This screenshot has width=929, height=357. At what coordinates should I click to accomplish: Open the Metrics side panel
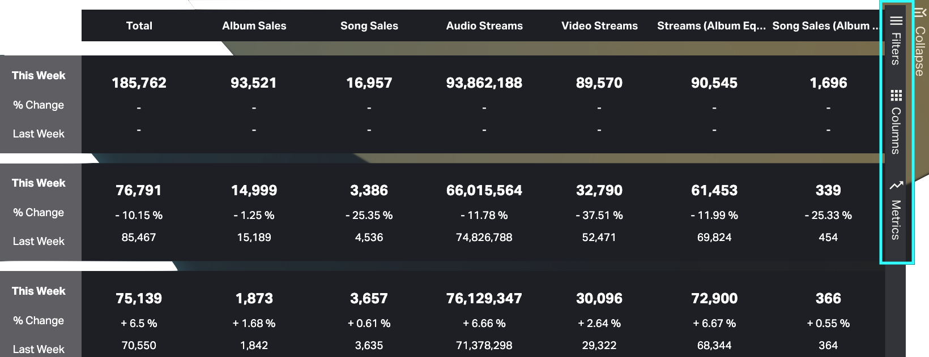pyautogui.click(x=896, y=211)
